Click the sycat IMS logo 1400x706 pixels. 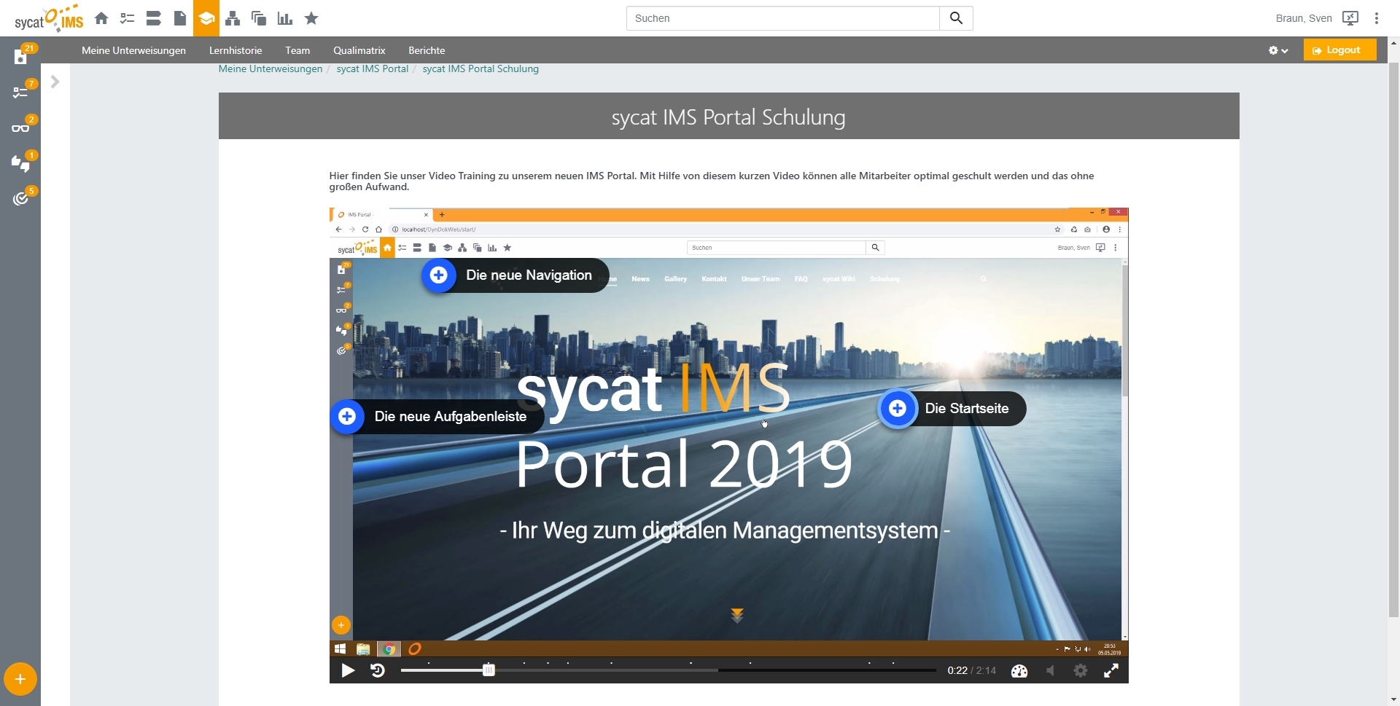click(x=49, y=19)
